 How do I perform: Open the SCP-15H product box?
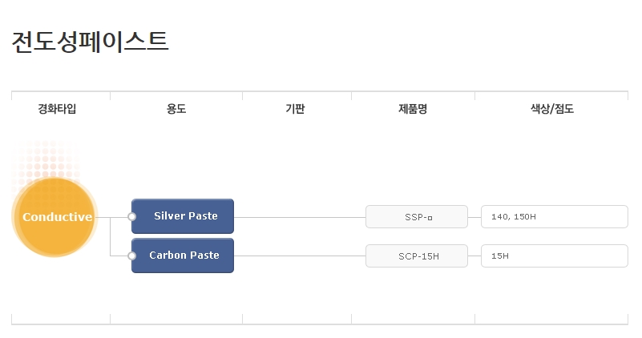point(417,256)
